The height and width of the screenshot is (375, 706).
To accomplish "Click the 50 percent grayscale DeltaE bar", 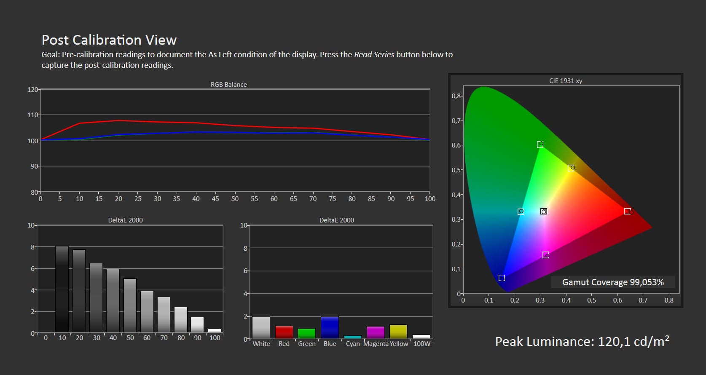I will tap(130, 306).
